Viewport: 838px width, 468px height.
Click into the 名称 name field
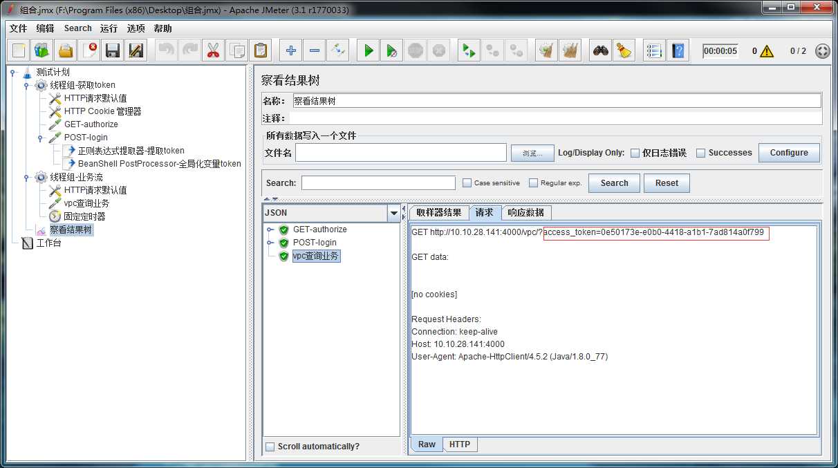pos(557,101)
